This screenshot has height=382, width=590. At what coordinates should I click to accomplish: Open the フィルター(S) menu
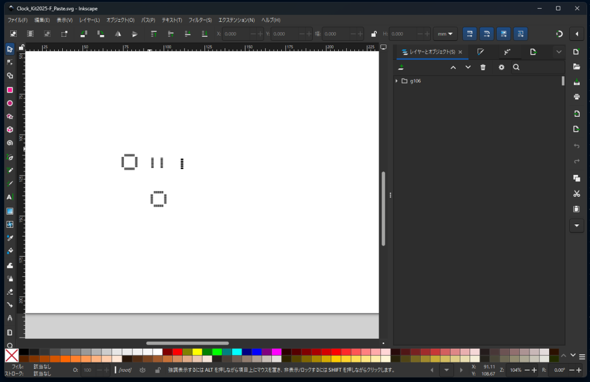click(200, 20)
